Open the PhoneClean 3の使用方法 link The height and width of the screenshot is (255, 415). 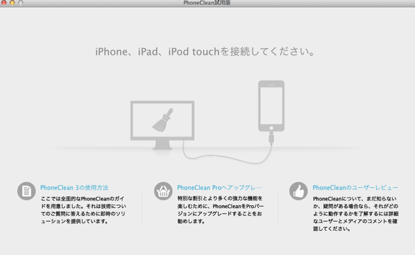74,188
